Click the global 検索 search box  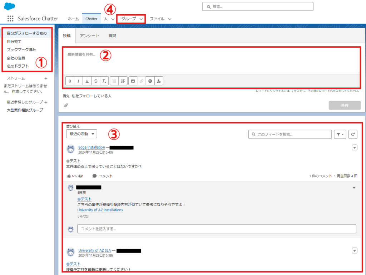pos(258,6)
